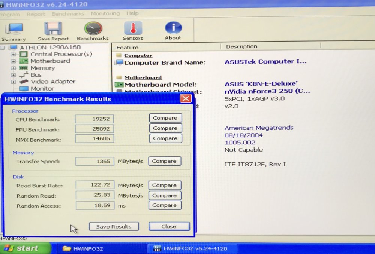Click the About info icon

click(172, 28)
